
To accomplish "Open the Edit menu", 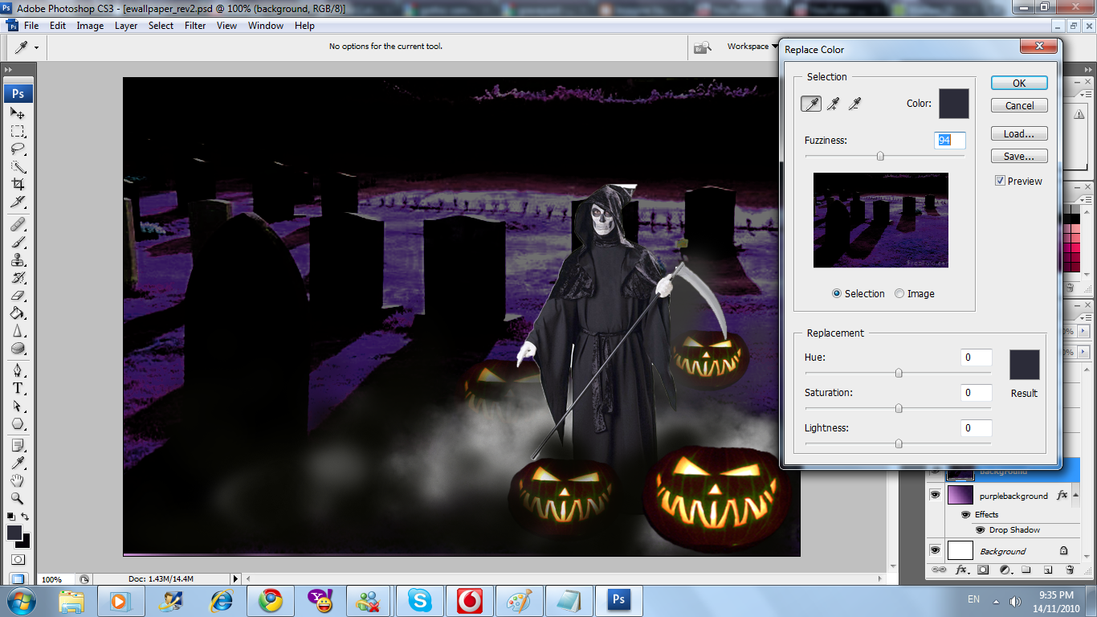I will click(58, 26).
